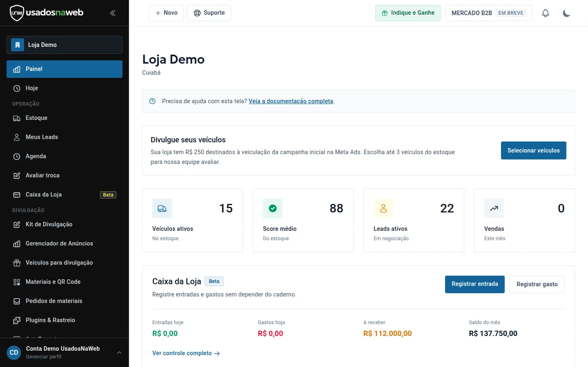Click the Score médio check icon
This screenshot has height=367, width=588.
273,208
